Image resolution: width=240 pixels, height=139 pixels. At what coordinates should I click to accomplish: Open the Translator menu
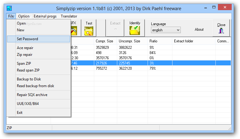coord(69,16)
